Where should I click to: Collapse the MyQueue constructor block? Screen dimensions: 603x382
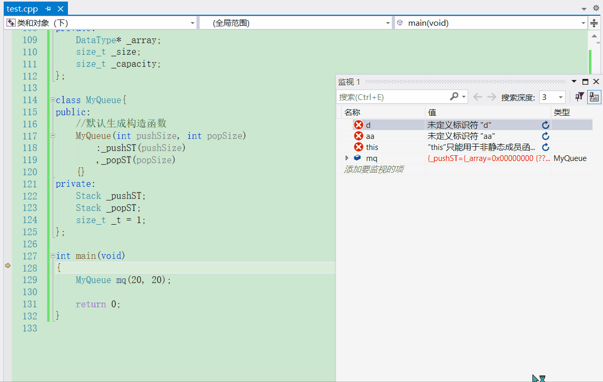point(53,136)
